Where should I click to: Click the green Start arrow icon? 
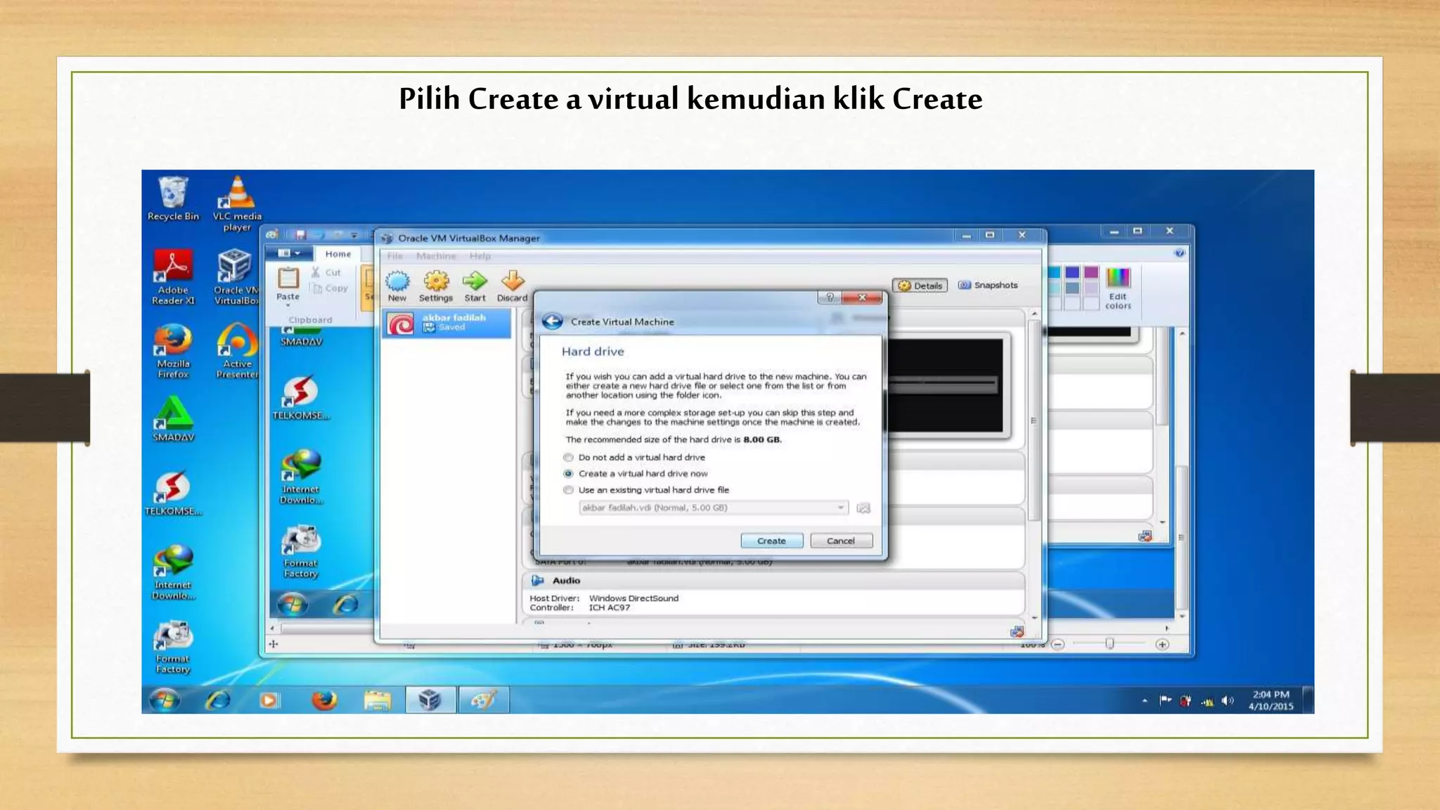pos(475,287)
